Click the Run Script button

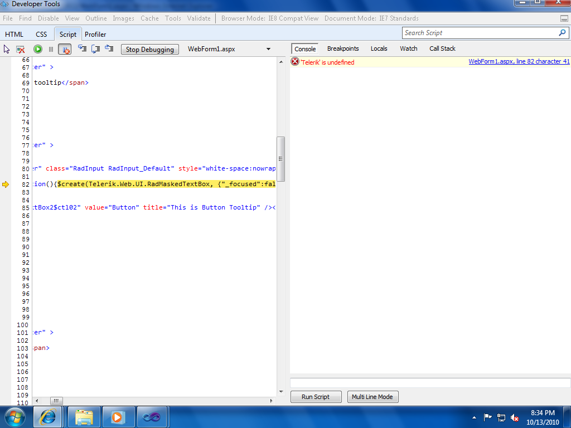tap(316, 397)
